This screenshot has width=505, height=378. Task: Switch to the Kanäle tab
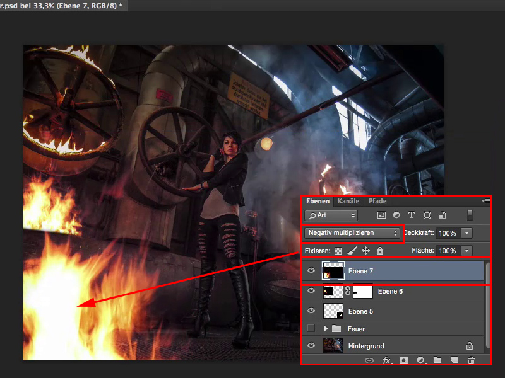coord(348,201)
